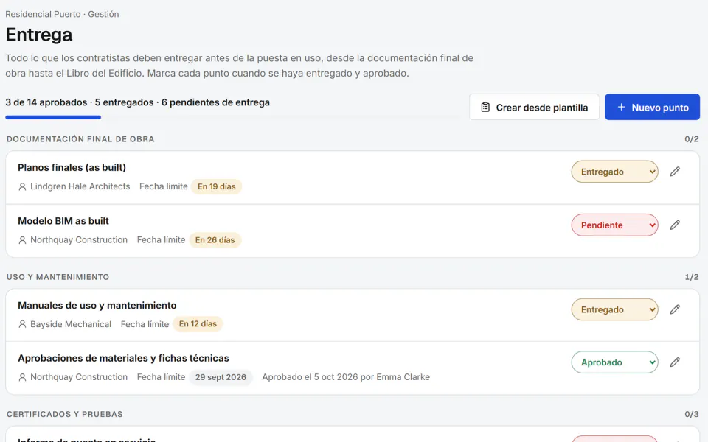Click 'Uso y mantenimiento' section header
This screenshot has height=442, width=708.
pyautogui.click(x=58, y=277)
